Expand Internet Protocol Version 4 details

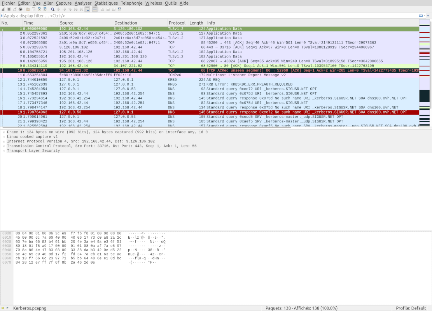(3, 141)
